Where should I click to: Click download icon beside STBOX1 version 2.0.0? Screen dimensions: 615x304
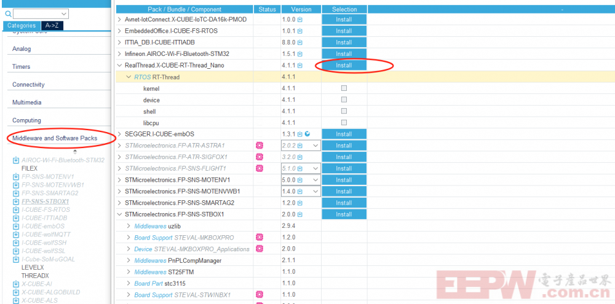[x=300, y=214]
